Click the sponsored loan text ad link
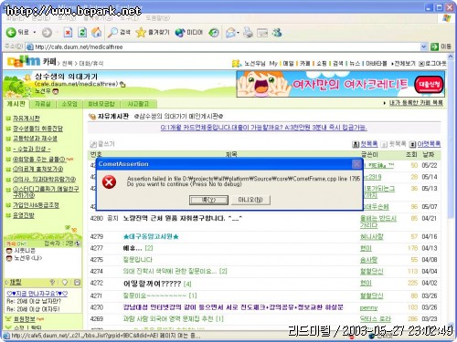457x342 pixels. 263,128
